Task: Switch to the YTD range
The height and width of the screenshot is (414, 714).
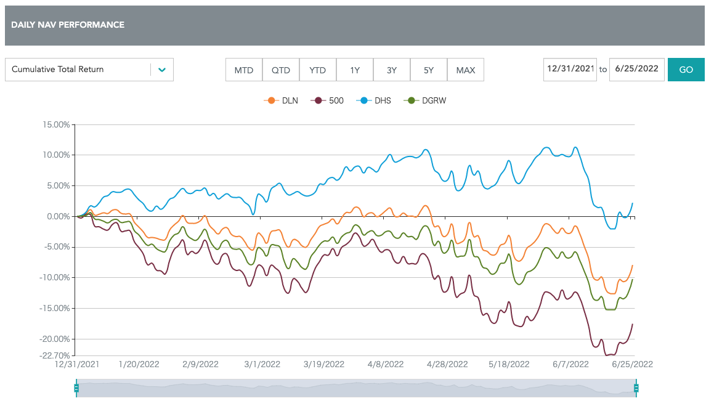Action: [318, 70]
